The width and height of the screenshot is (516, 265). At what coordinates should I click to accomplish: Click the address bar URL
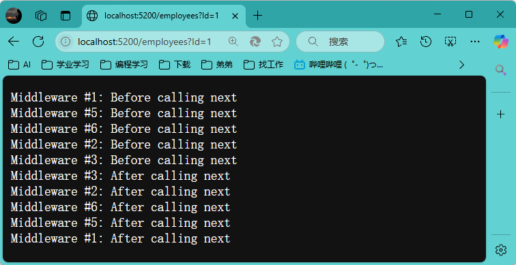pyautogui.click(x=144, y=42)
